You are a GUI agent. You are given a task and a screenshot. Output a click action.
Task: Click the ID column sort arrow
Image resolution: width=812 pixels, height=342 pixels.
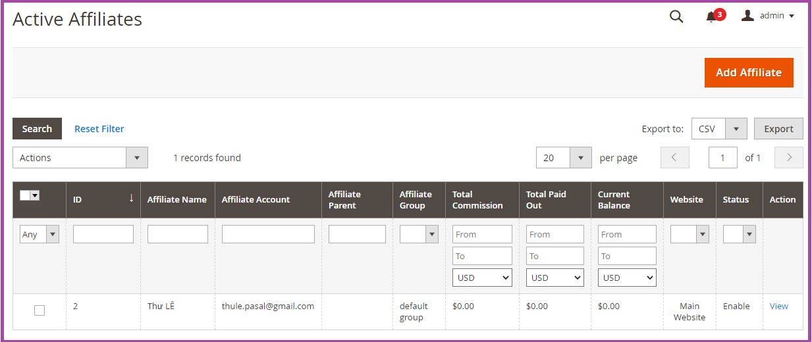coord(131,198)
